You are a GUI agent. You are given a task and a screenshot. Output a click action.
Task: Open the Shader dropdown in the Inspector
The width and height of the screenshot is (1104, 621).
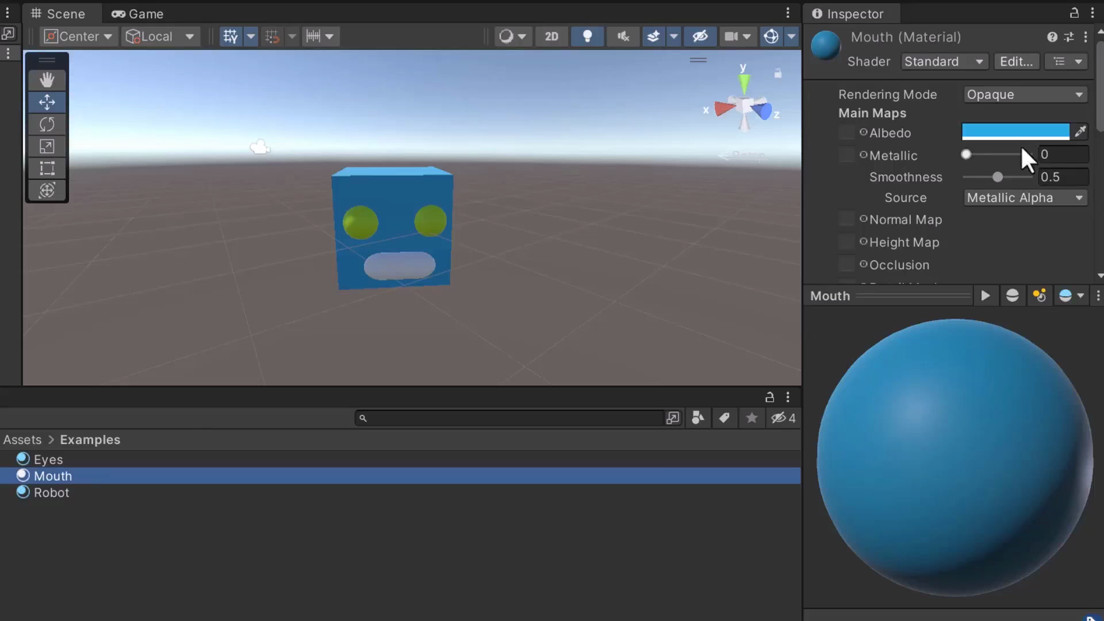944,62
